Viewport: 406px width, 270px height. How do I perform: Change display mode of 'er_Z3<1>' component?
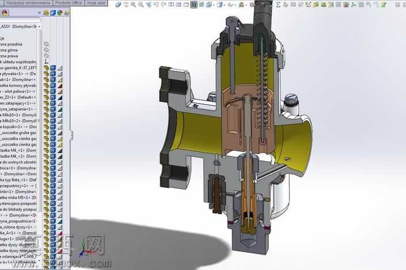(53, 97)
